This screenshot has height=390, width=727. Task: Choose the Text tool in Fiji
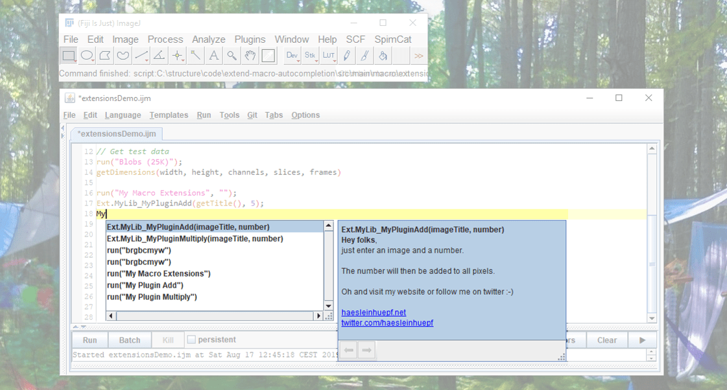tap(213, 56)
